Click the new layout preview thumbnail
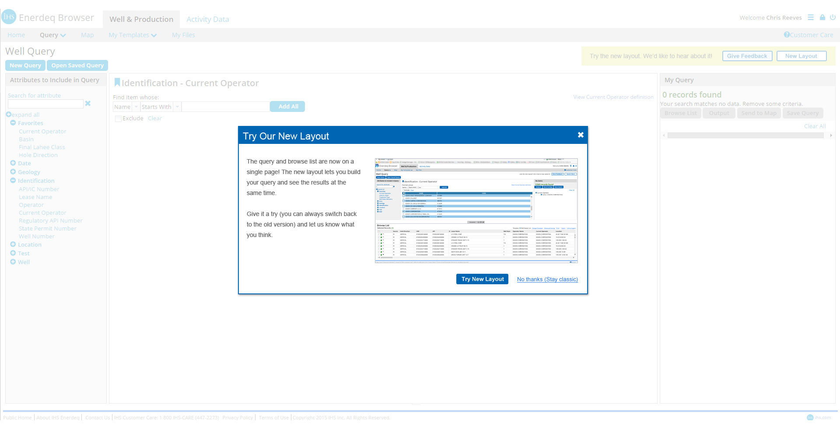The width and height of the screenshot is (840, 429). click(476, 210)
